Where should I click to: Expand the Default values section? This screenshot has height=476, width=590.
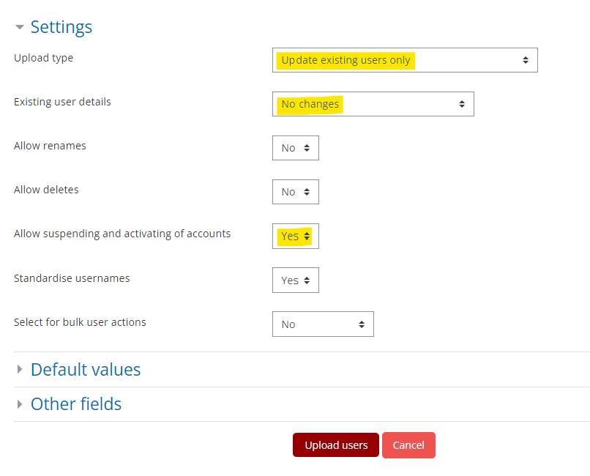pyautogui.click(x=86, y=369)
